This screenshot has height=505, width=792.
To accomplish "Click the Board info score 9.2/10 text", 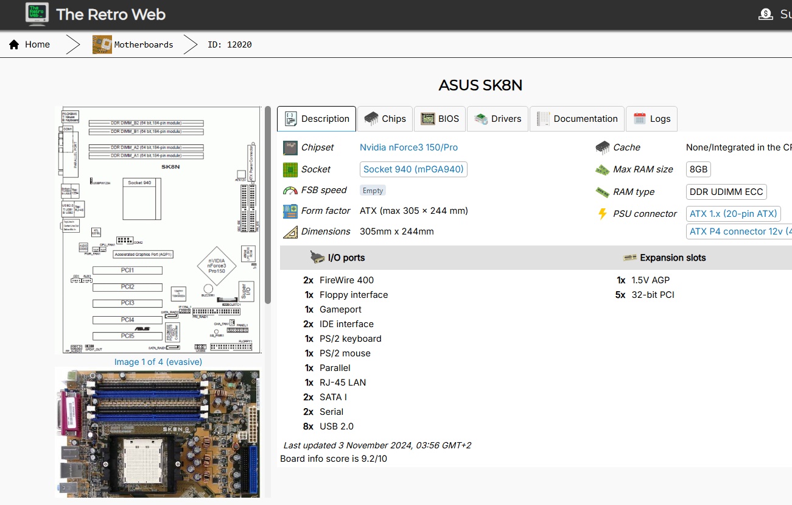I will [x=334, y=459].
